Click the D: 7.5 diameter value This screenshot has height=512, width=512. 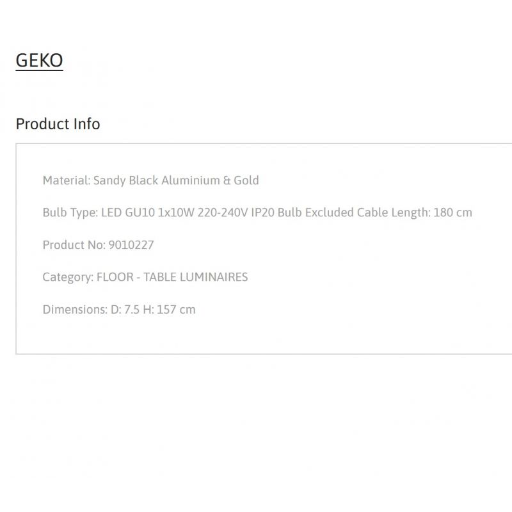point(125,310)
